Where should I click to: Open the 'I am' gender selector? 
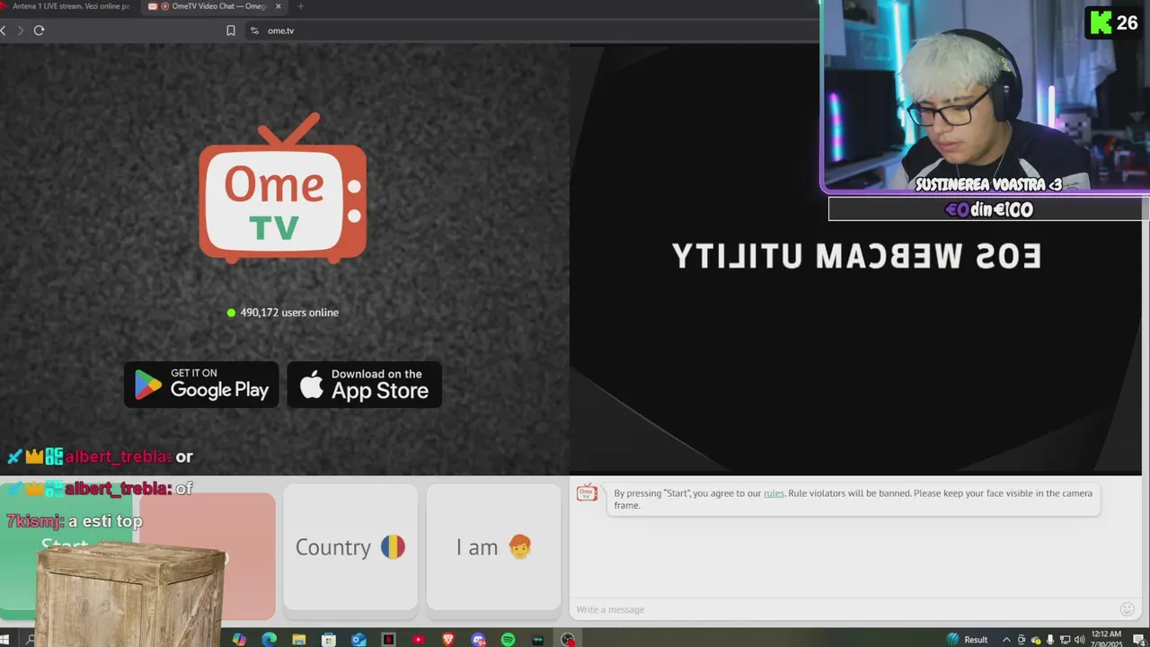[x=493, y=546]
